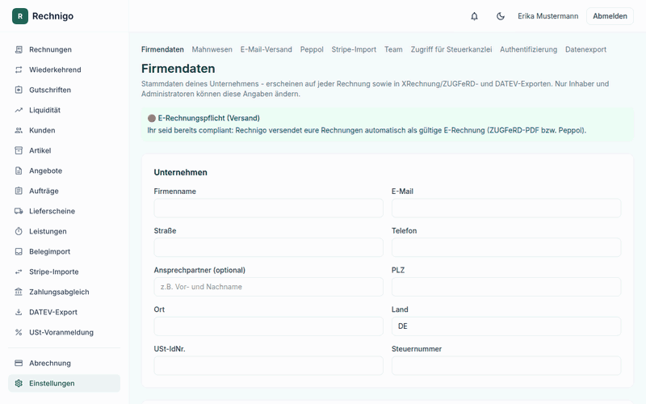Switch to the Team tab
This screenshot has width=646, height=404.
[393, 49]
